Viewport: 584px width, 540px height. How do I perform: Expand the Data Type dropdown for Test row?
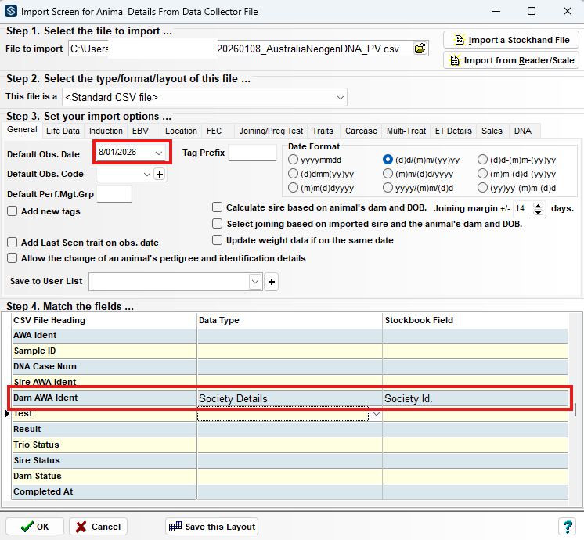pos(377,414)
